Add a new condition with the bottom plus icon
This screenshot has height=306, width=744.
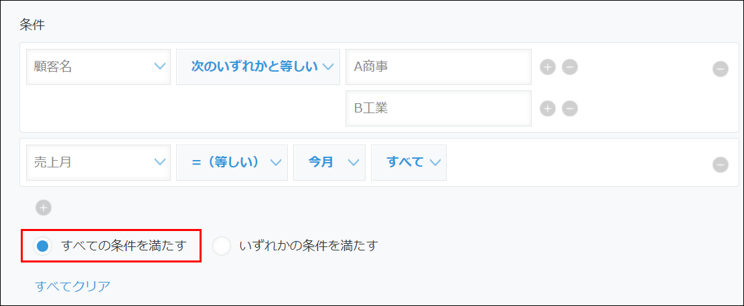44,208
